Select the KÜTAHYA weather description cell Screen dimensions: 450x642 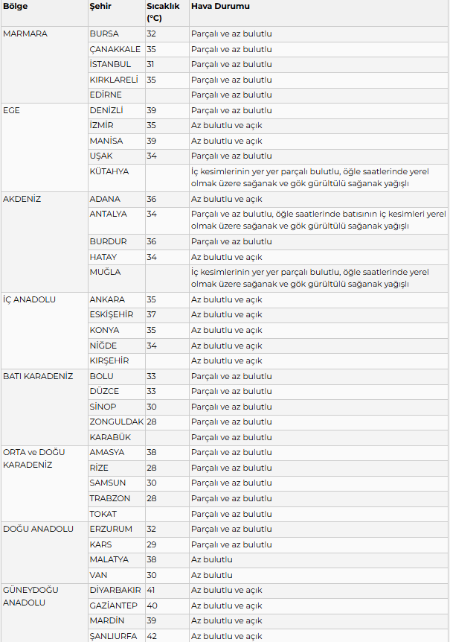coord(318,178)
